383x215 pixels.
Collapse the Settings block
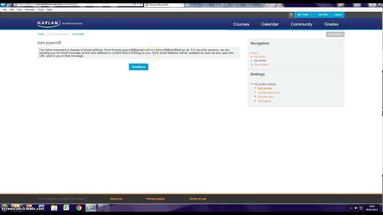(339, 74)
